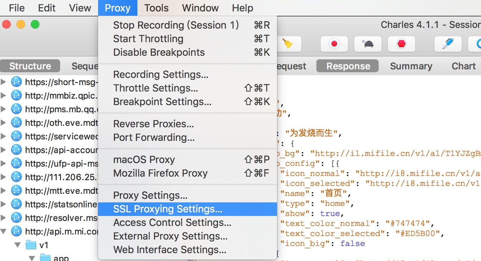This screenshot has width=481, height=261.
Task: Open Recording Settings from menu
Action: [188, 74]
